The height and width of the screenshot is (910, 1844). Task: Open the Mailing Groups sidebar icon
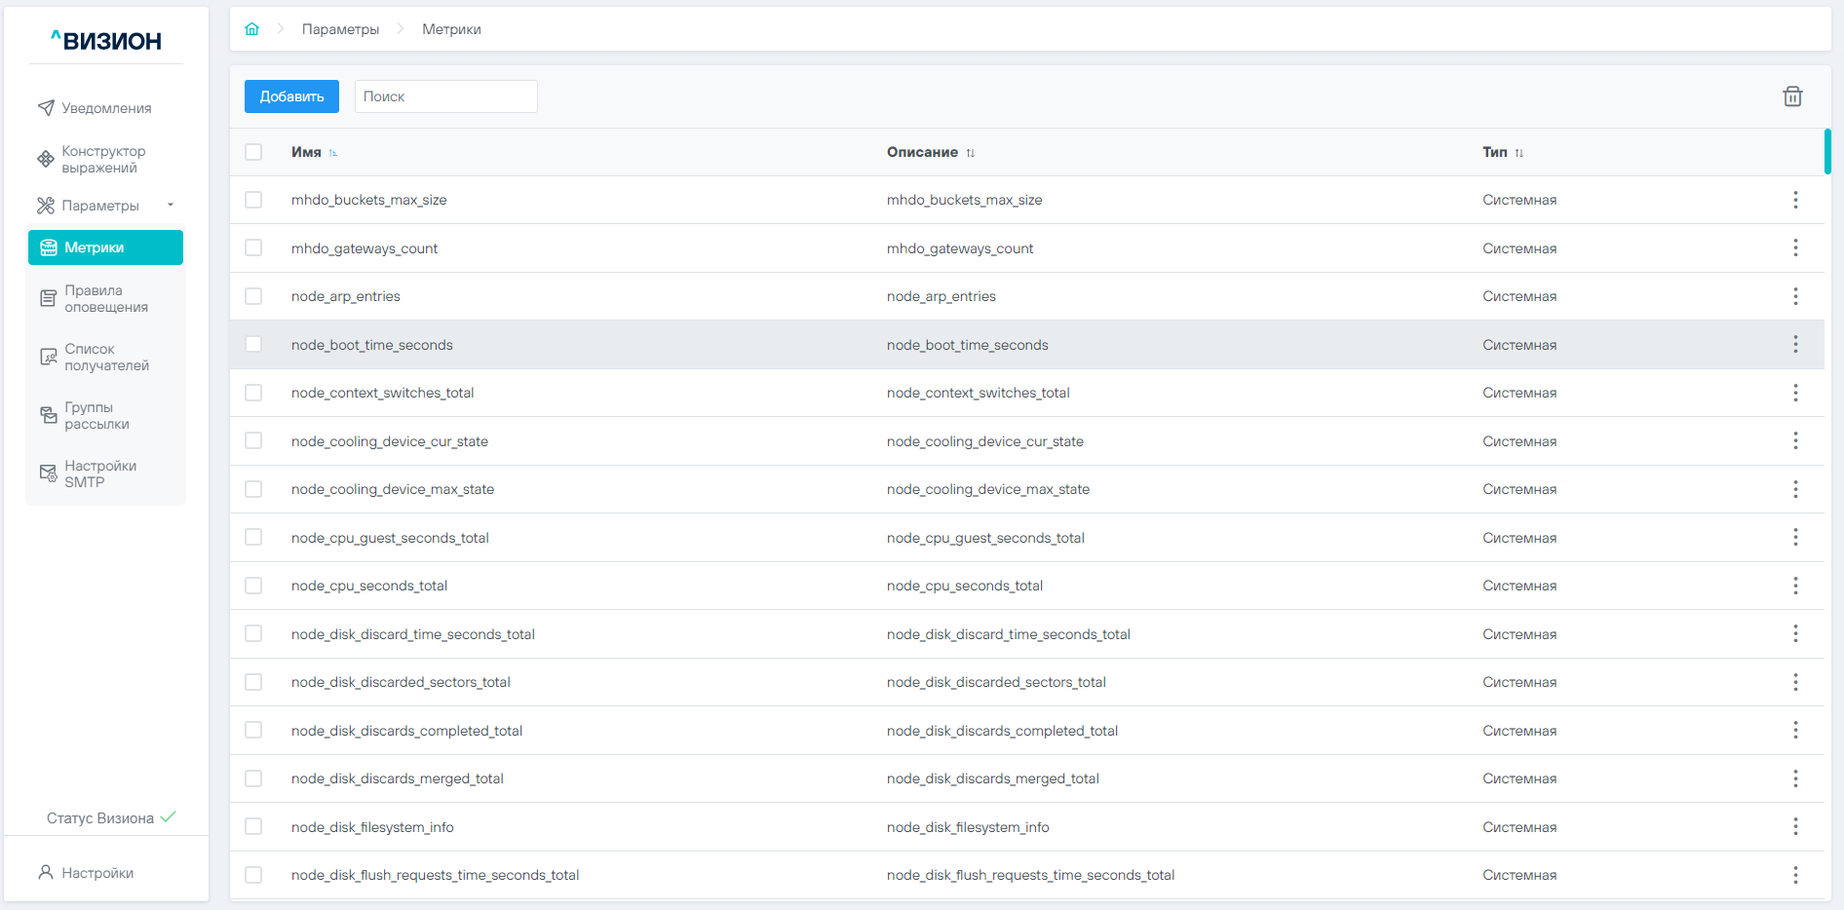pos(48,415)
